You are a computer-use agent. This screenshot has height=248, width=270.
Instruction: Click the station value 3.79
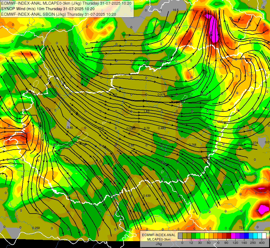146,128
